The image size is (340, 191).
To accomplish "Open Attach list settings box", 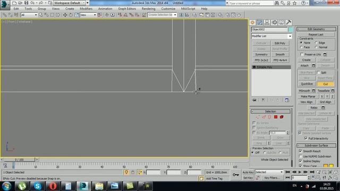I will [x=313, y=66].
